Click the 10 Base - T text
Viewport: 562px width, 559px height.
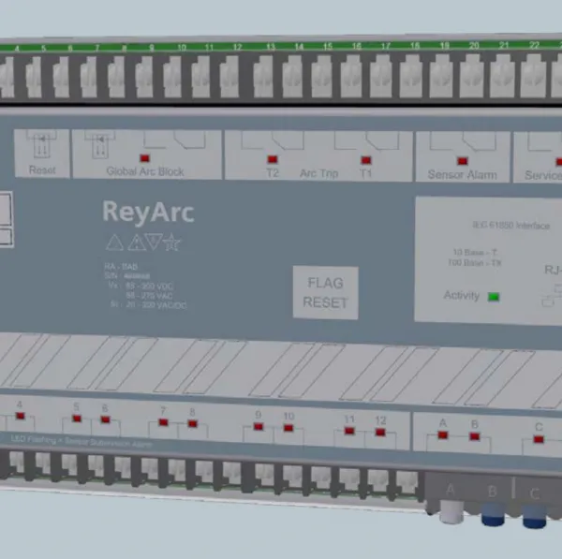[x=475, y=252]
